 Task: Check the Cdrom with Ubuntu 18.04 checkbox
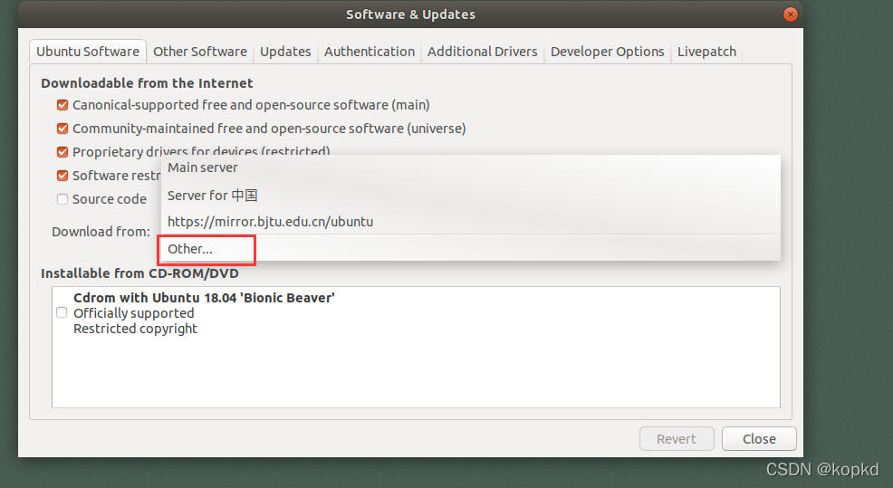click(x=62, y=312)
